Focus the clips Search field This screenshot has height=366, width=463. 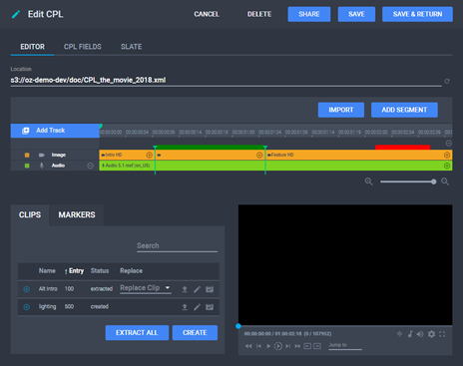(177, 246)
